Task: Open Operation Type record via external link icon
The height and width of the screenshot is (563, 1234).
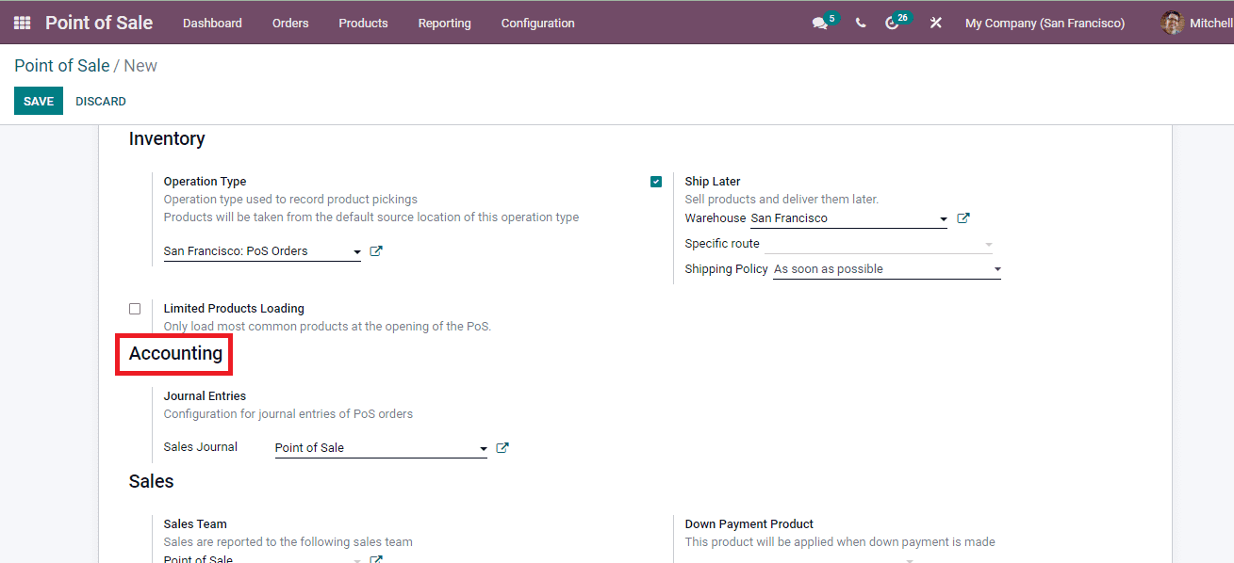Action: (375, 250)
